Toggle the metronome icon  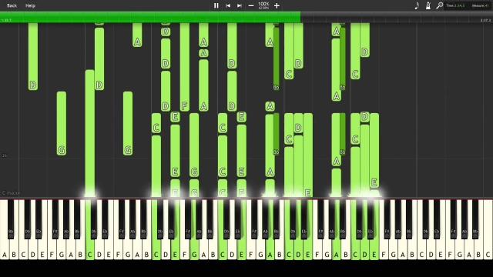click(428, 5)
